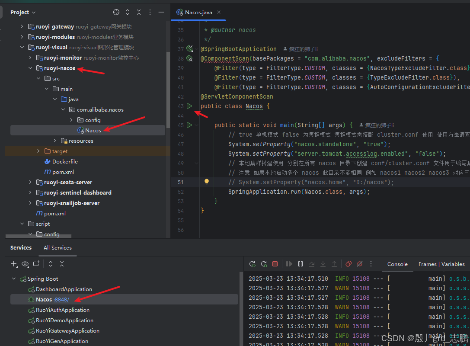The width and height of the screenshot is (470, 346).
Task: Expand ruoyi-monitor module
Action: point(30,58)
